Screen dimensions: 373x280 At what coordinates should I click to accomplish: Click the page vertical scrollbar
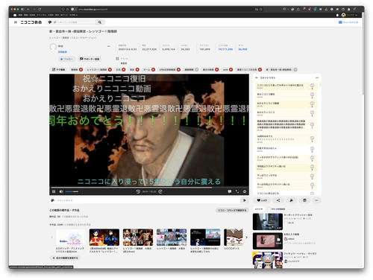coord(363,54)
